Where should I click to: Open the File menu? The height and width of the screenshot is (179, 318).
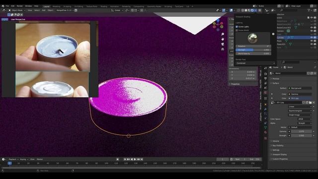7,6
